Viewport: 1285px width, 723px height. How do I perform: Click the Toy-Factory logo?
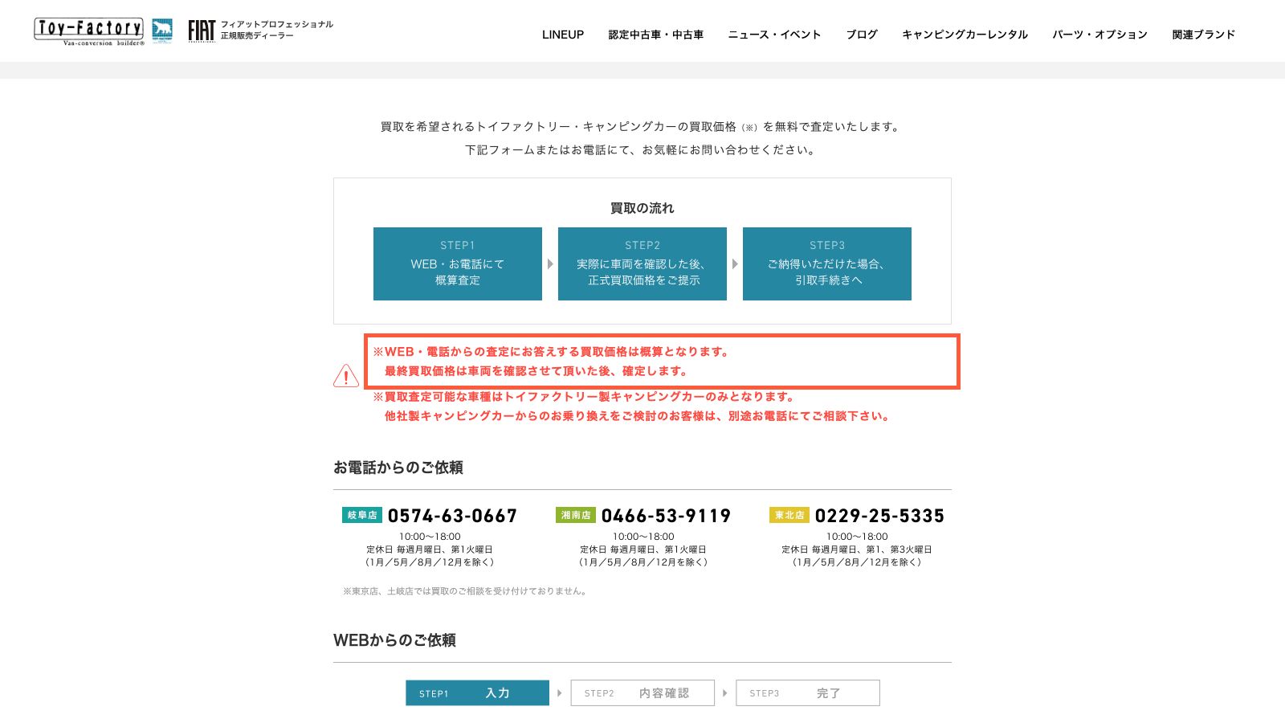tap(89, 31)
